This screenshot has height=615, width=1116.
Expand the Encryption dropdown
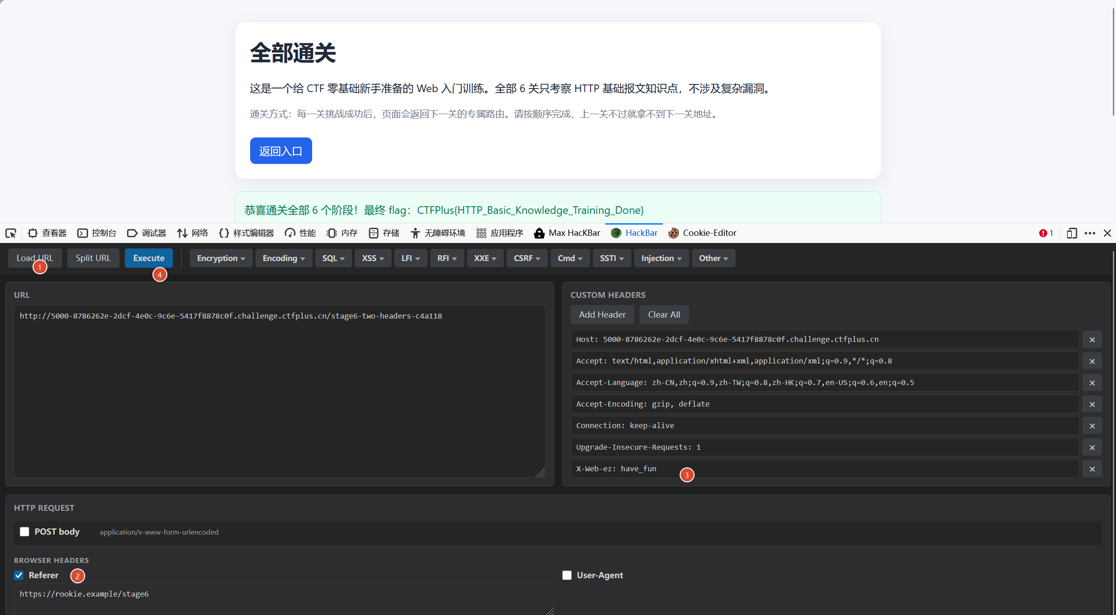pyautogui.click(x=221, y=258)
